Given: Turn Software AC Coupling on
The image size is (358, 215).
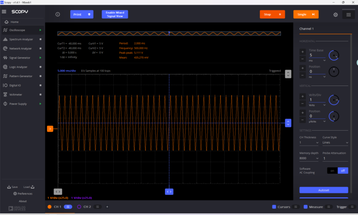Looking at the screenshot, I should (333, 171).
